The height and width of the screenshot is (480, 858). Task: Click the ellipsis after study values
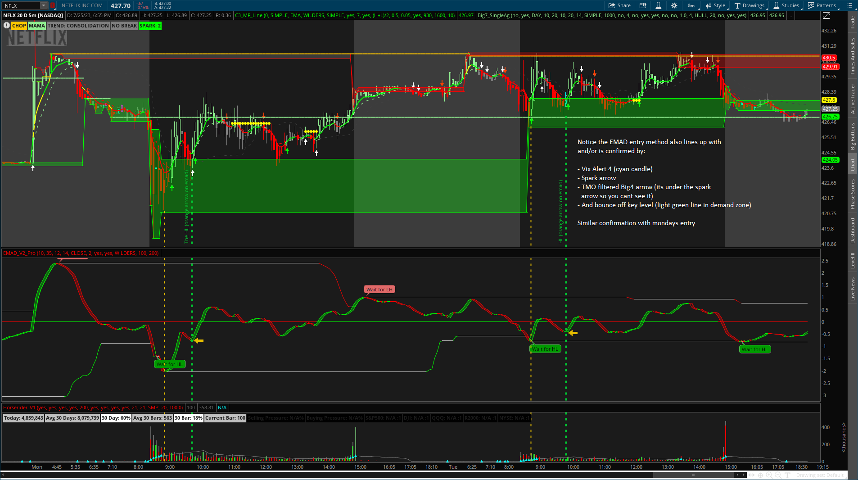tap(790, 15)
